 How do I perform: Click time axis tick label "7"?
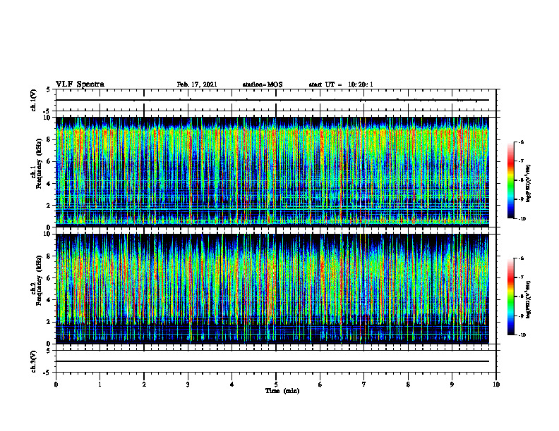[364, 385]
